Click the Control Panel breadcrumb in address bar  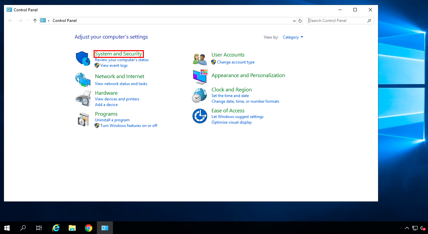65,21
